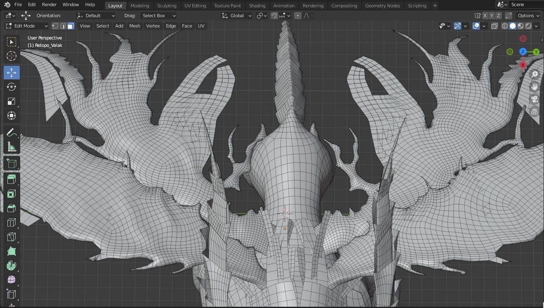Image resolution: width=544 pixels, height=308 pixels.
Task: Select the 3D Cursor tool
Action: pyautogui.click(x=12, y=56)
